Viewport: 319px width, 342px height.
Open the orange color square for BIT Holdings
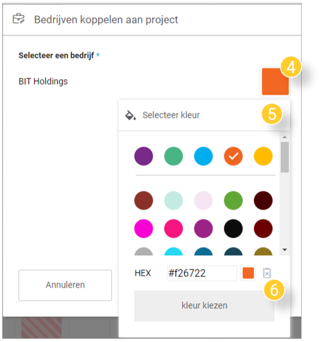[x=275, y=81]
